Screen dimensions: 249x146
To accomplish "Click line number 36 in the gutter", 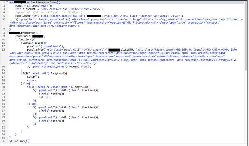I will point(3,141).
